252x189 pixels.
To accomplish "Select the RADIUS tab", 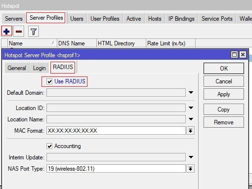I will (63, 67).
